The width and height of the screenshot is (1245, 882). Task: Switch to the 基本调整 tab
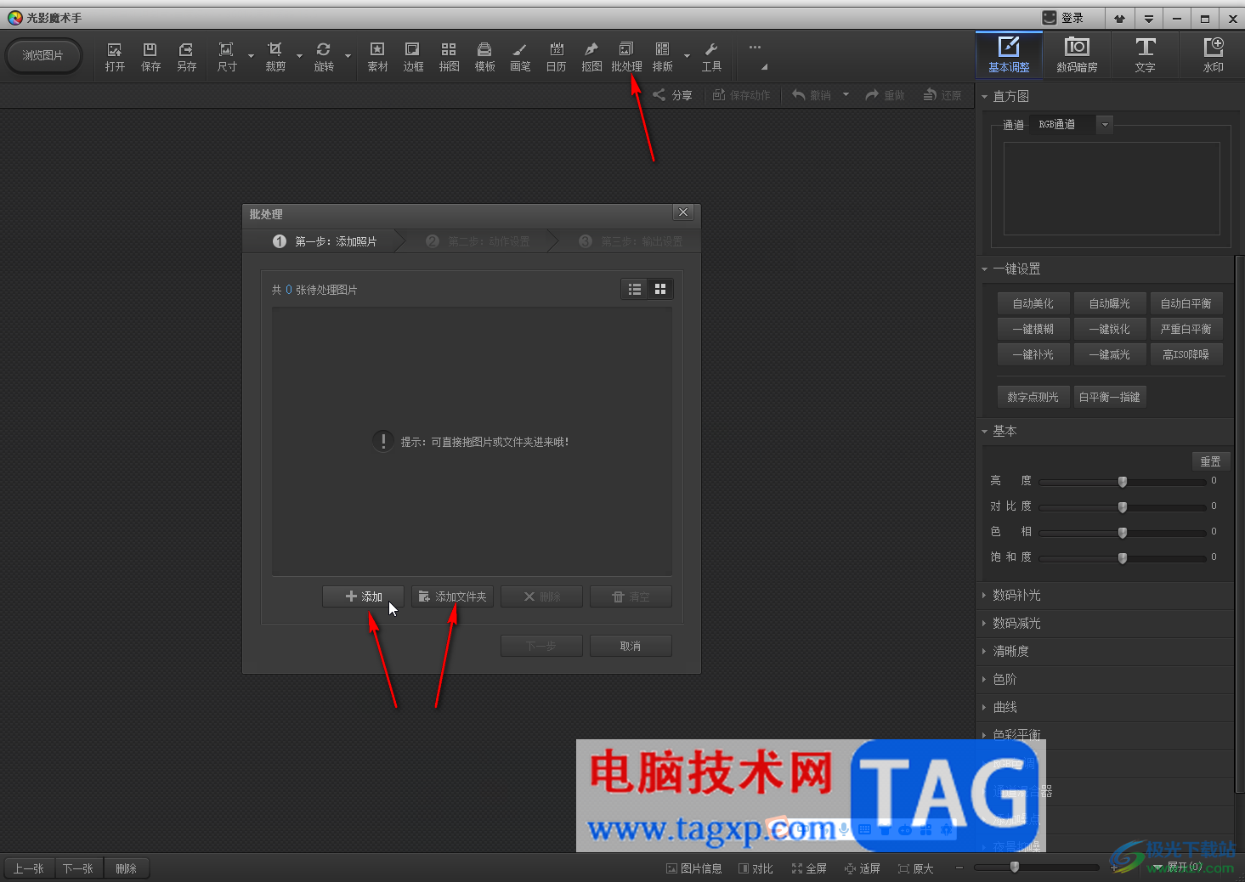pyautogui.click(x=1009, y=54)
